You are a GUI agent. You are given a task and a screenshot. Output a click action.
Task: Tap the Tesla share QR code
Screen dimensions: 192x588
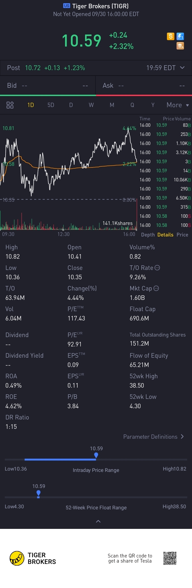170,558
